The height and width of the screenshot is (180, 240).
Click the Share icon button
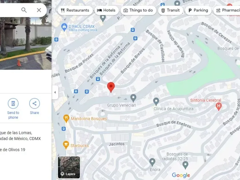coord(35,103)
